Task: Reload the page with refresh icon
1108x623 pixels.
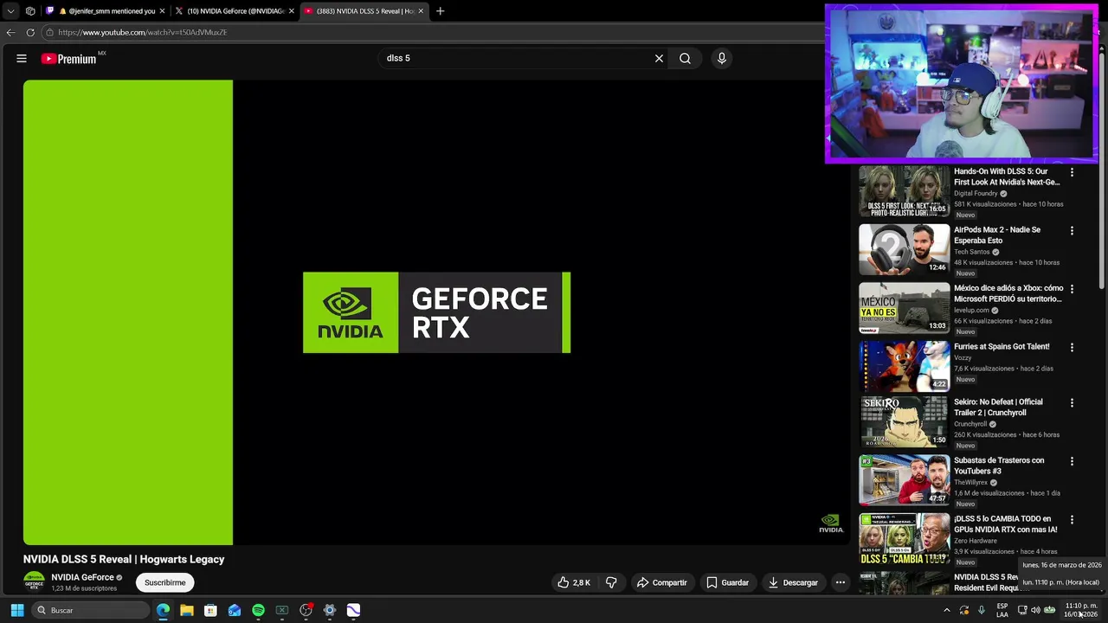Action: [30, 32]
